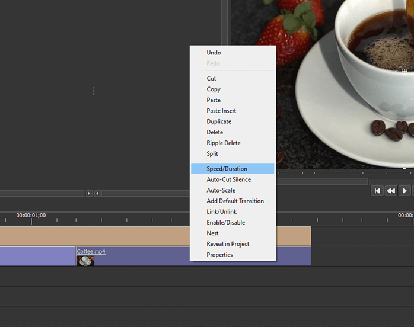Viewport: 414px width, 327px height.
Task: Select Link/Unlink menu entry
Action: coord(233,211)
